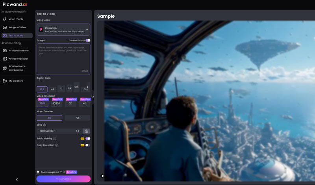Image resolution: width=315 pixels, height=185 pixels.
Task: Click into the prompt text box
Action: point(63,59)
